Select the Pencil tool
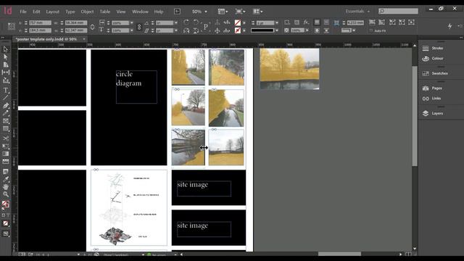Viewport: 464px width, 261px height. [5, 113]
